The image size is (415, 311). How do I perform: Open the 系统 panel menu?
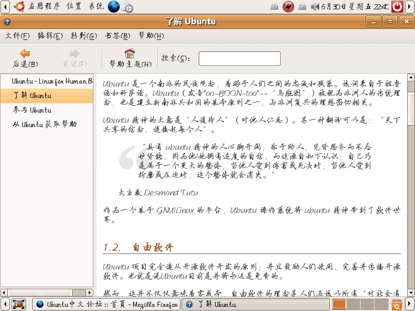pos(96,6)
